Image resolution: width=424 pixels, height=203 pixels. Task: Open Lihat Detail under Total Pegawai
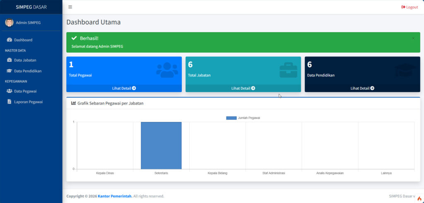[x=124, y=88]
